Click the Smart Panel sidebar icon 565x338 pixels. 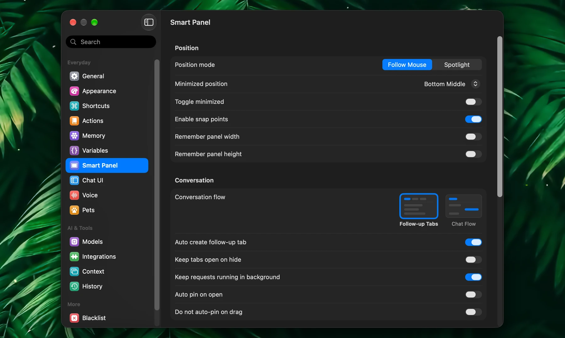74,165
